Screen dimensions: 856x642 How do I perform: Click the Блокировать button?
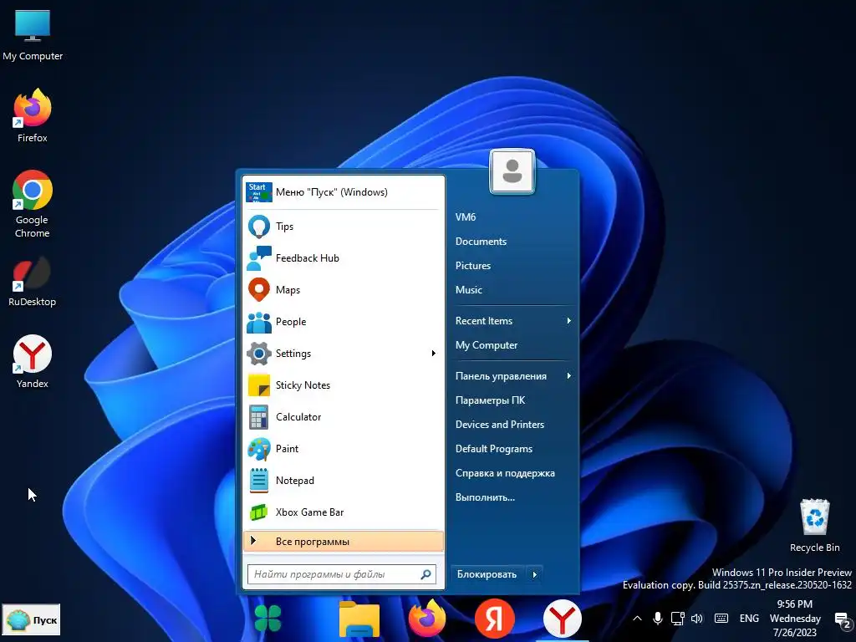[x=487, y=574]
